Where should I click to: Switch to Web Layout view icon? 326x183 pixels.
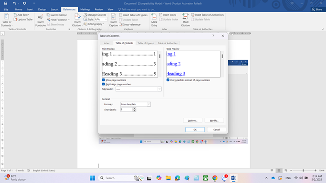(x=286, y=170)
